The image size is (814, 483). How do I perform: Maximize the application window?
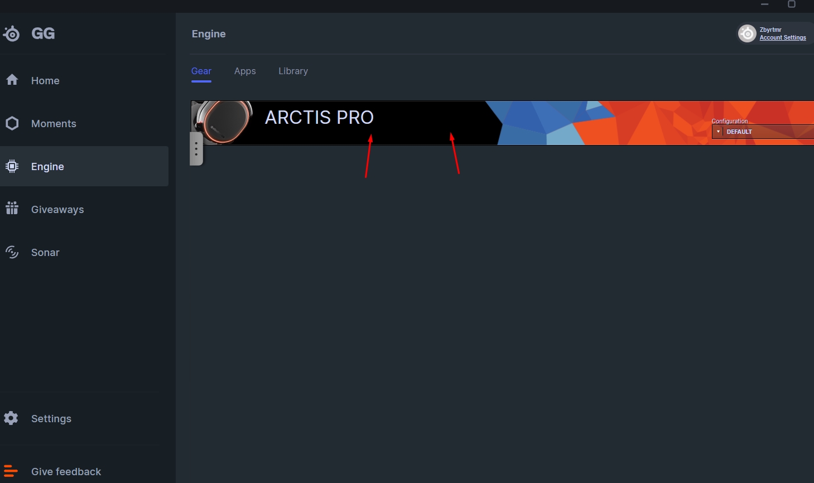pos(791,4)
